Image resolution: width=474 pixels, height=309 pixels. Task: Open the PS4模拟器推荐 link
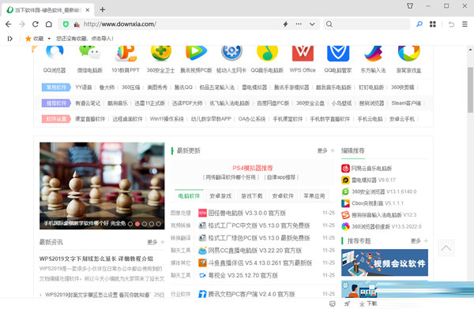[253, 168]
